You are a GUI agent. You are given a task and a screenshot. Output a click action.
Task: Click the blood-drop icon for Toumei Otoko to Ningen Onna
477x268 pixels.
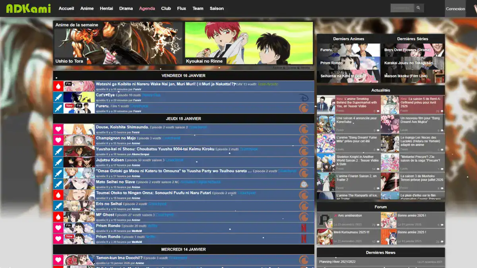58,195
